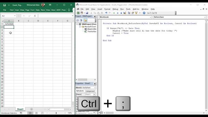Click the Break pause icon in VBA toolbar
Image resolution: width=208 pixels, height=117 pixels.
(x=118, y=13)
